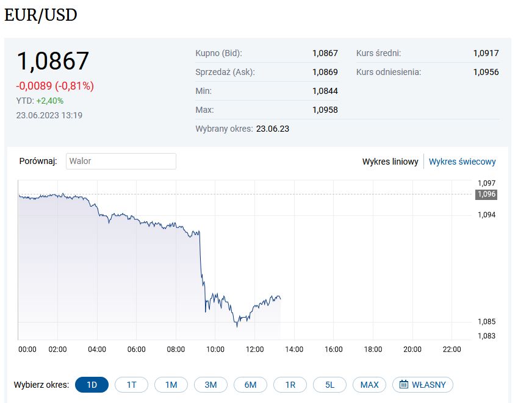Click the selected date "23.06.23"

click(x=273, y=129)
